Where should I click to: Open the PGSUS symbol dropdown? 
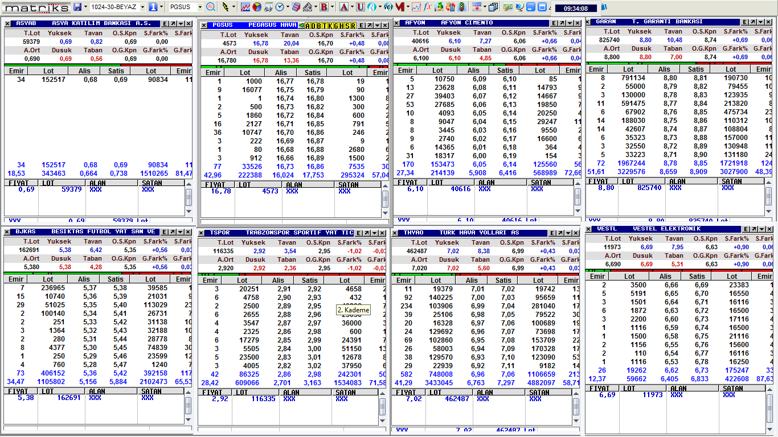tap(200, 7)
